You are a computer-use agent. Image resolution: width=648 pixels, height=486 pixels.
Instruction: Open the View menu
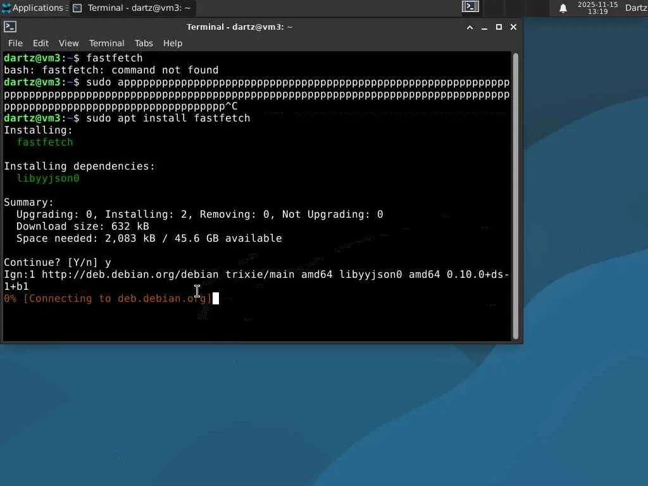pos(68,43)
